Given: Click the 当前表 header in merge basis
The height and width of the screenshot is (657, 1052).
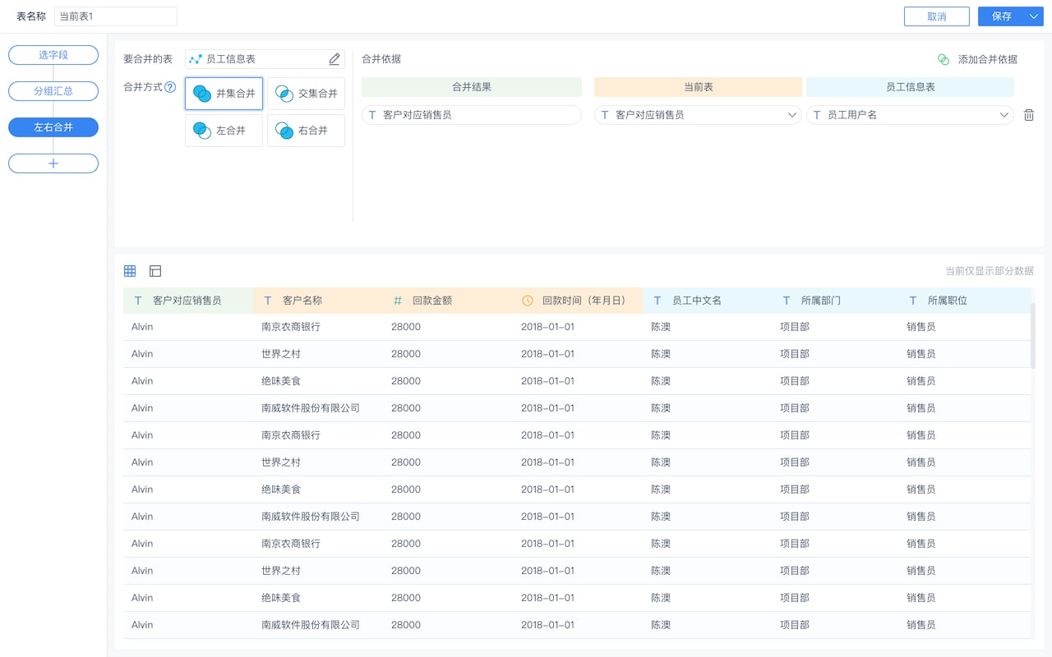Looking at the screenshot, I should click(698, 87).
